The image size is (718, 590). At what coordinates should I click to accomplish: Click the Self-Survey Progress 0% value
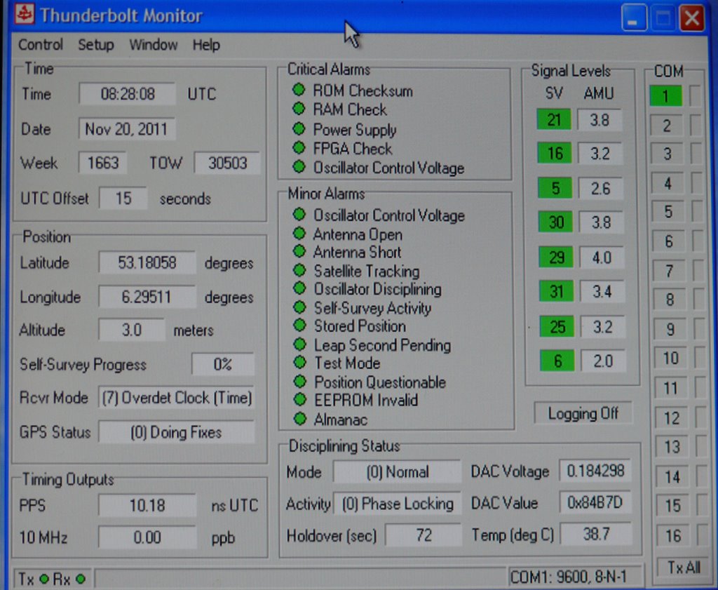222,364
